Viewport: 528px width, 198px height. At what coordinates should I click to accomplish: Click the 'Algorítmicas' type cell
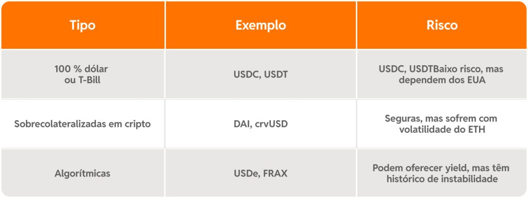tap(83, 173)
